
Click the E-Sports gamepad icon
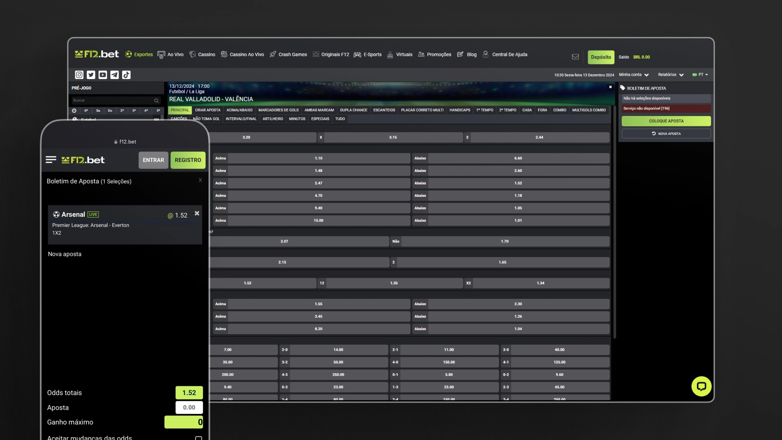(357, 55)
